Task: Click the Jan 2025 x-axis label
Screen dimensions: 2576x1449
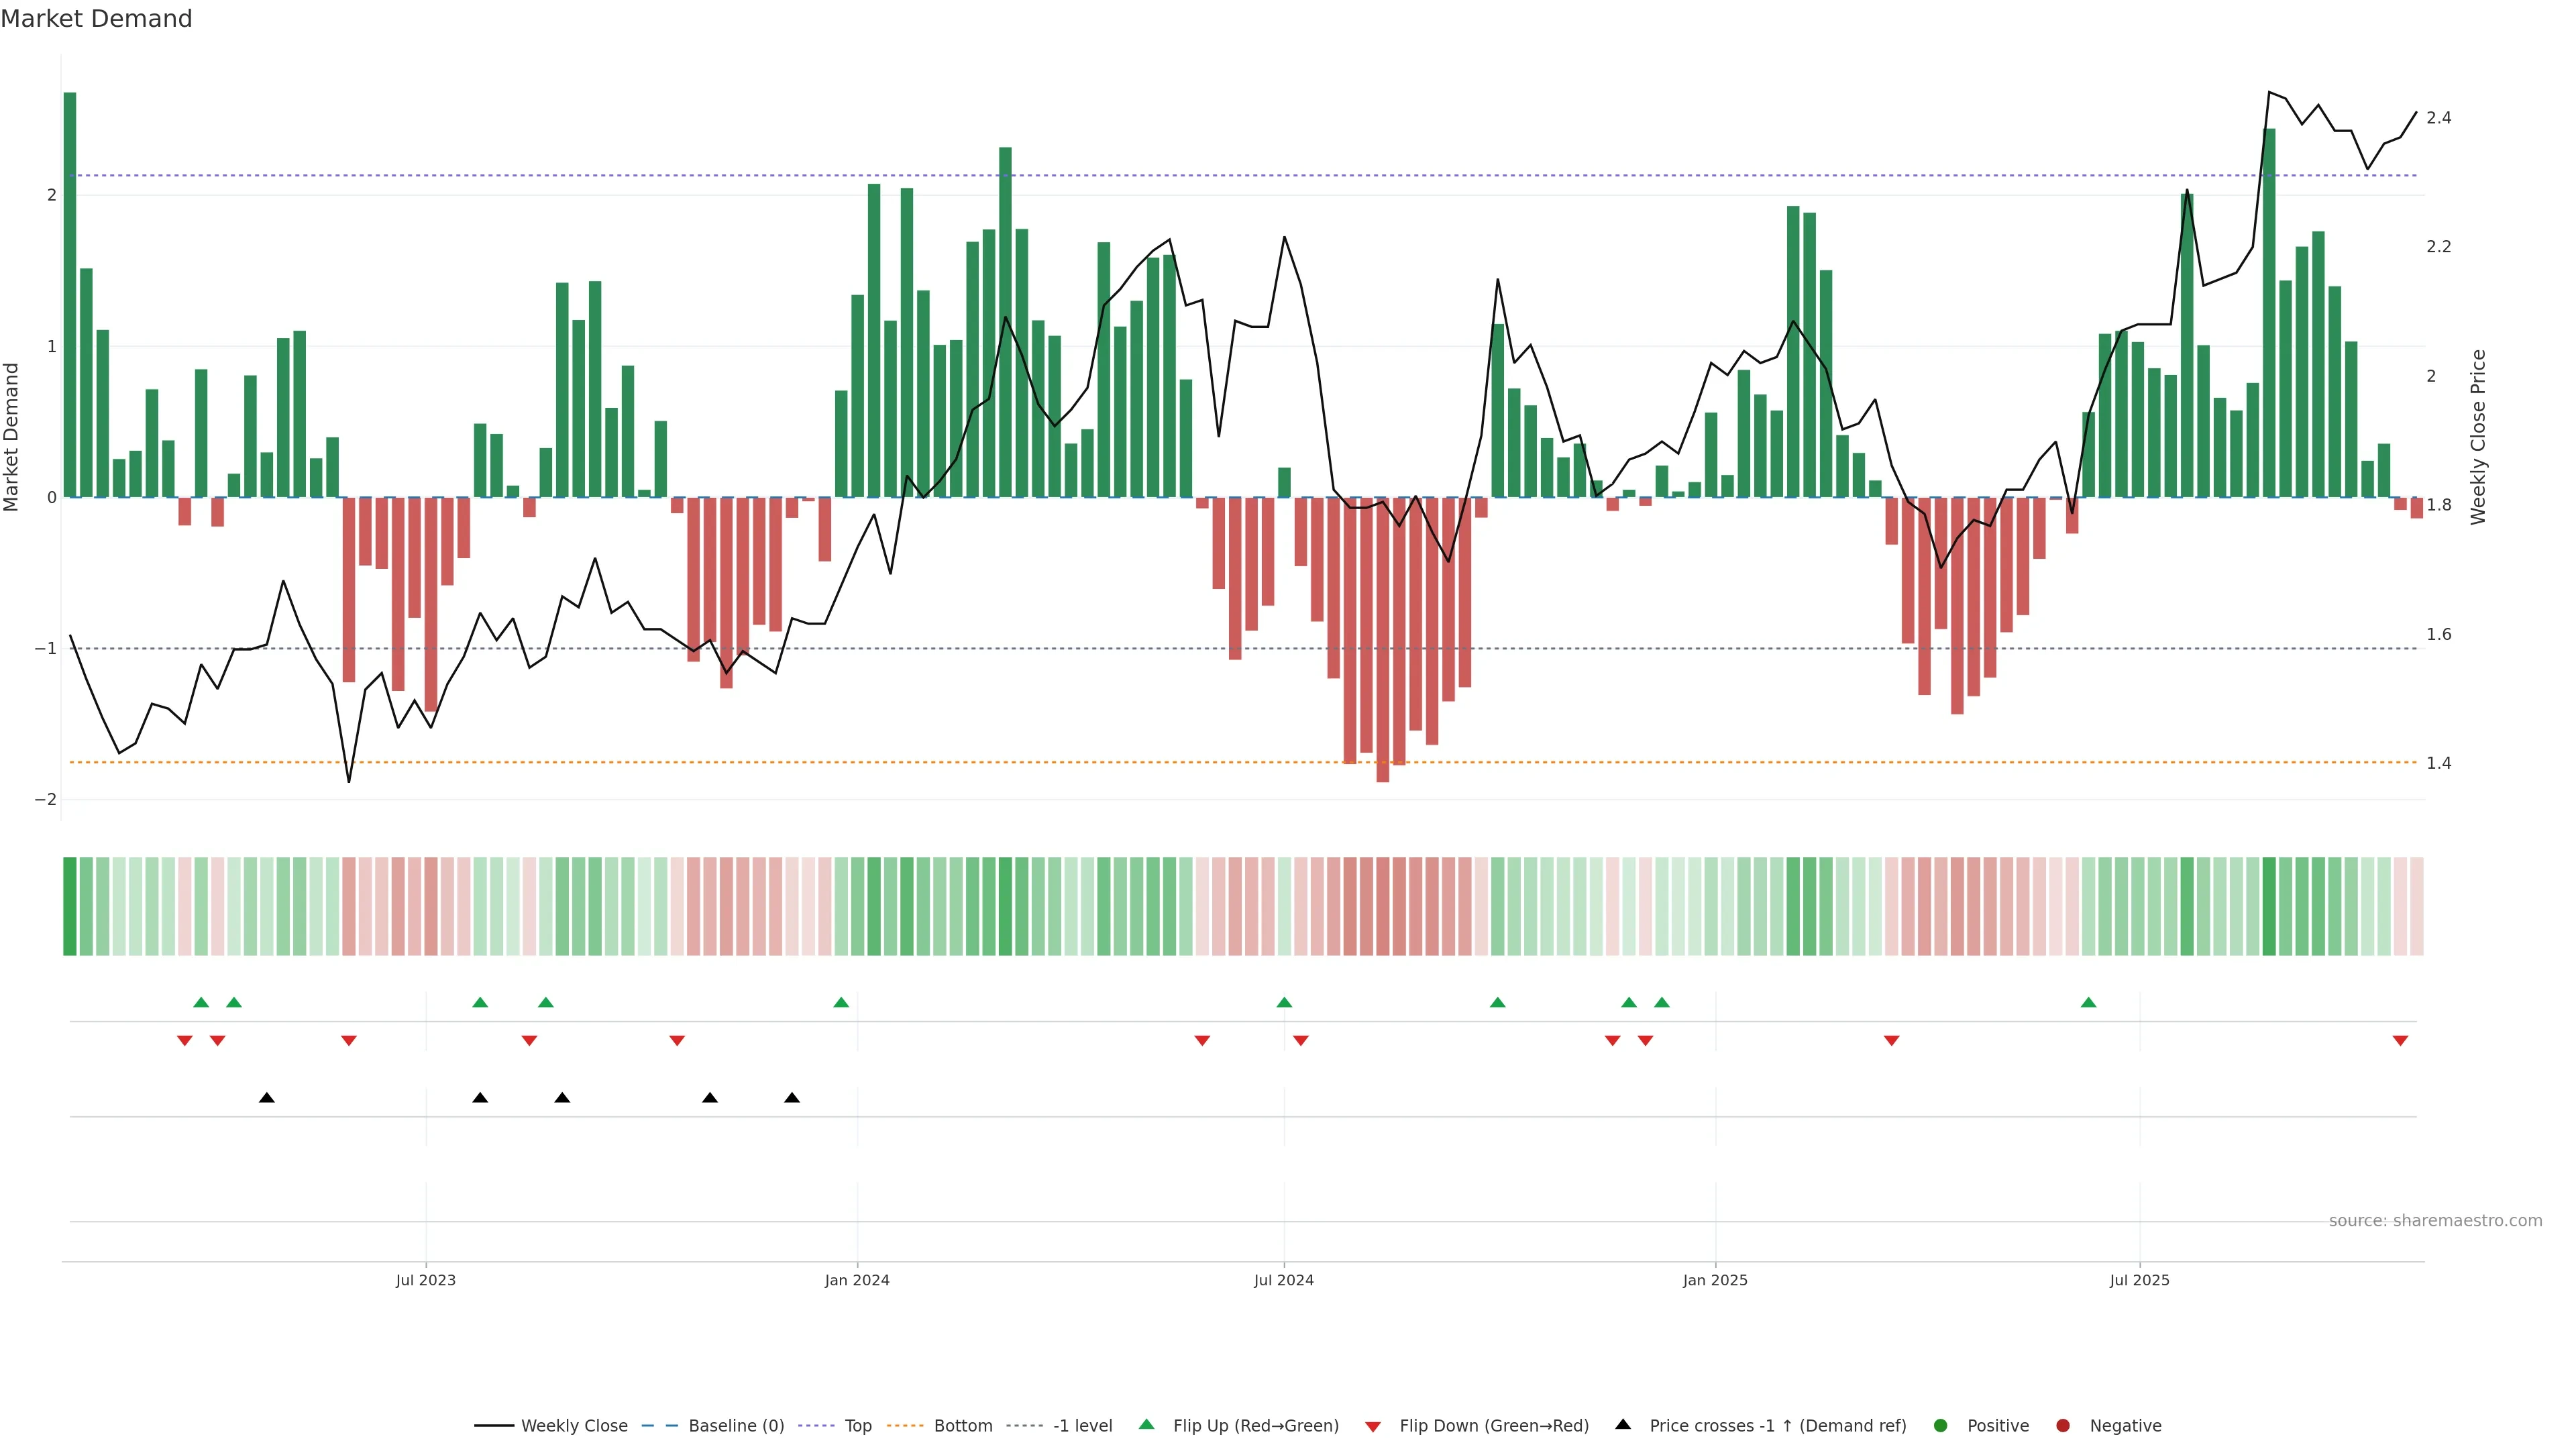Action: (1715, 1280)
